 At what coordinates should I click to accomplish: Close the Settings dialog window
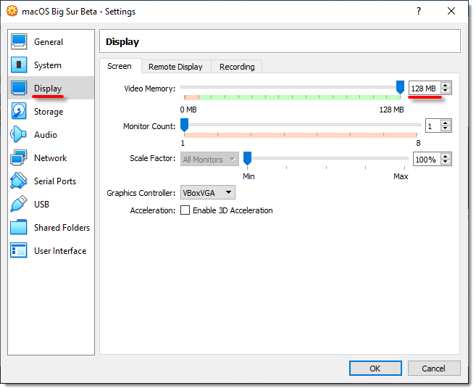451,12
